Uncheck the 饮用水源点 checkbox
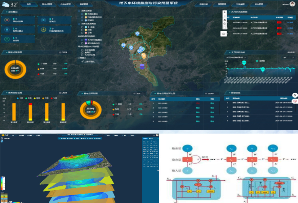 82,14
